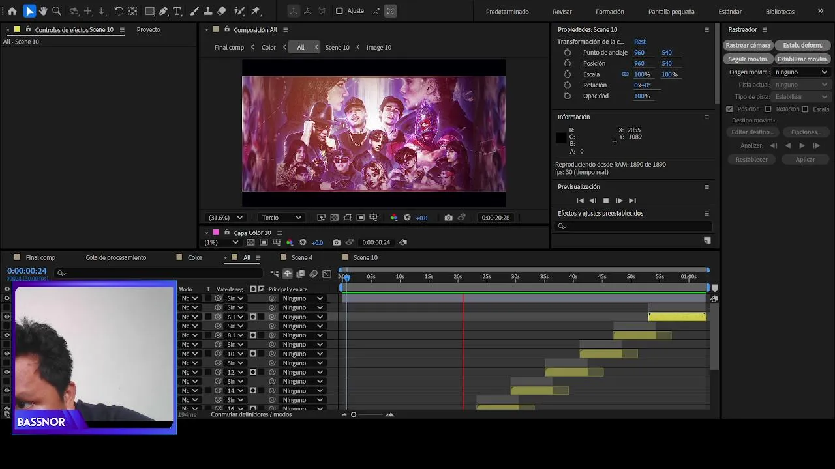Toggle shy layers hide button

[287, 274]
